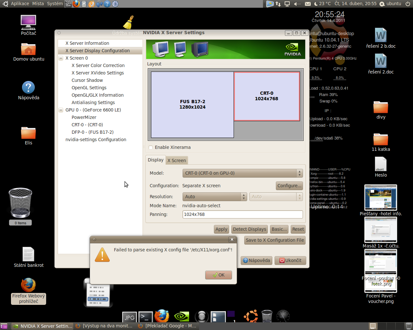Open OpenGL Settings
Viewport: 413px width, 330px height.
89,88
